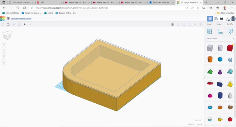Pick the grey Paraboloid shape
Image resolution: width=236 pixels, height=127 pixels.
(x=230, y=96)
